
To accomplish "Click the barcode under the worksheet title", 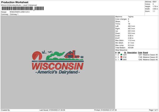I will 23,8.
